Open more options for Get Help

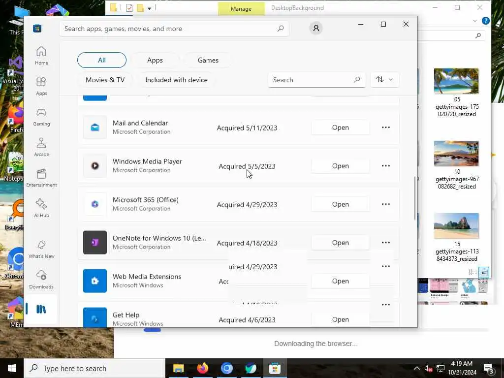386,304
